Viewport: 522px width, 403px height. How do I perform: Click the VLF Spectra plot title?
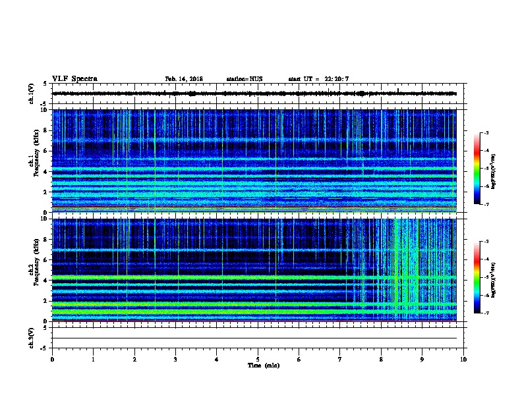coord(74,79)
